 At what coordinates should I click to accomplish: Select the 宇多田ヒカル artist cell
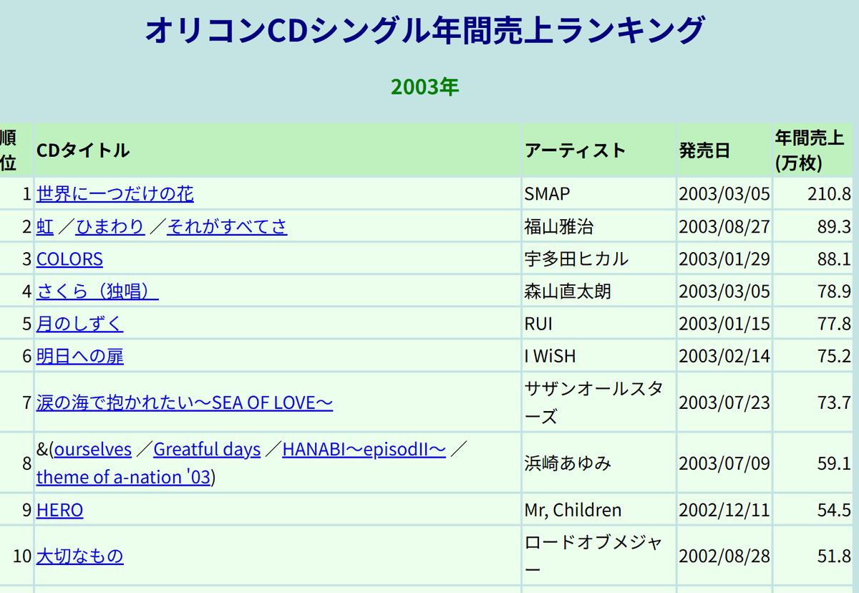coord(599,259)
